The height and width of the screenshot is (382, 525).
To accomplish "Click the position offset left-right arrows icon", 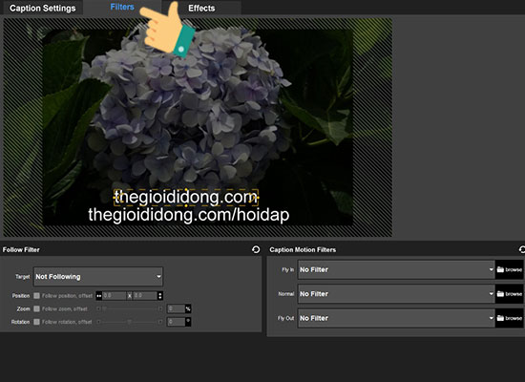I will click(x=98, y=296).
